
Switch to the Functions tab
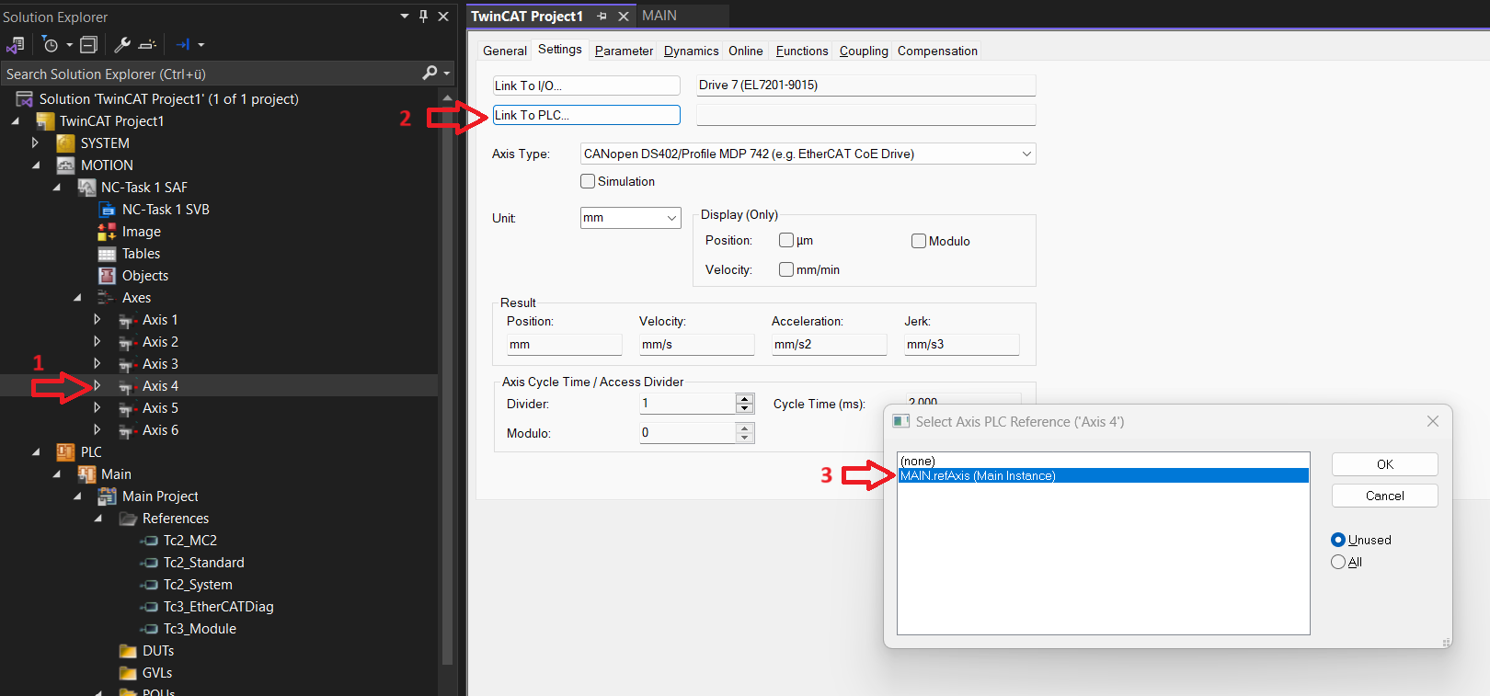tap(802, 51)
